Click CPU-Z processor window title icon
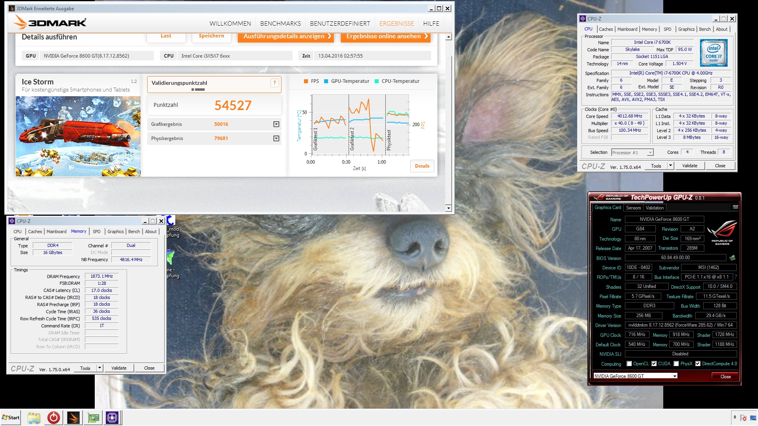This screenshot has height=426, width=758. pyautogui.click(x=583, y=19)
